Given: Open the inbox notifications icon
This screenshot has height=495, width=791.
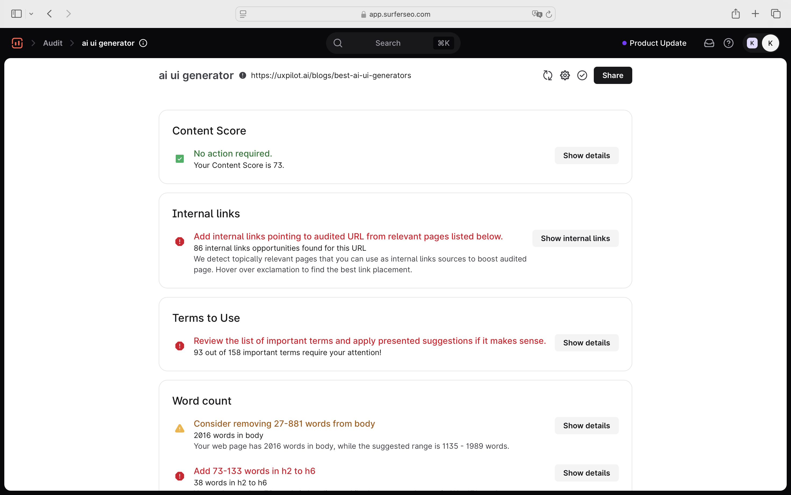Looking at the screenshot, I should coord(709,43).
